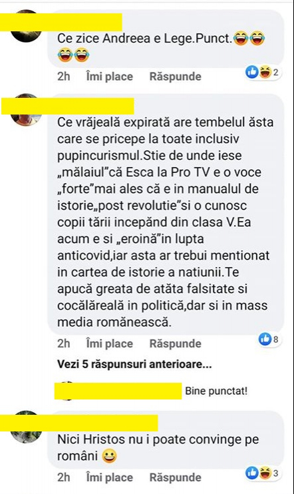This screenshot has width=294, height=494.
Task: Open avatar of the long comment author
Action: (26, 112)
